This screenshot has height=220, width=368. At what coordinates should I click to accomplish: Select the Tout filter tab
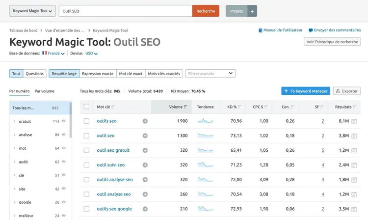pyautogui.click(x=16, y=74)
